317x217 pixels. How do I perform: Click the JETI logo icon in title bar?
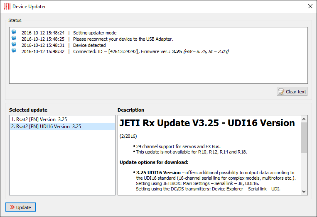click(x=7, y=7)
